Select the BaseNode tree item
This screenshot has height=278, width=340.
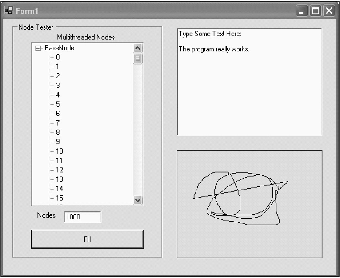(x=60, y=48)
